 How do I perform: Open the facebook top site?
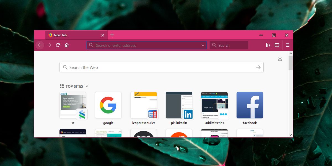point(250,105)
